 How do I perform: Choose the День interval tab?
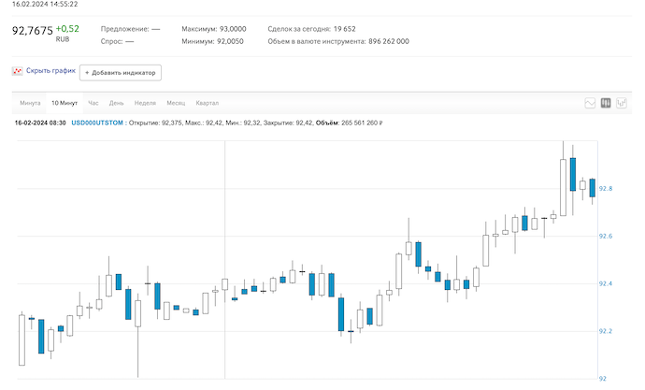[117, 102]
